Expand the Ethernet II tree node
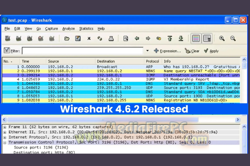This screenshot has height=166, width=250. point(5,132)
